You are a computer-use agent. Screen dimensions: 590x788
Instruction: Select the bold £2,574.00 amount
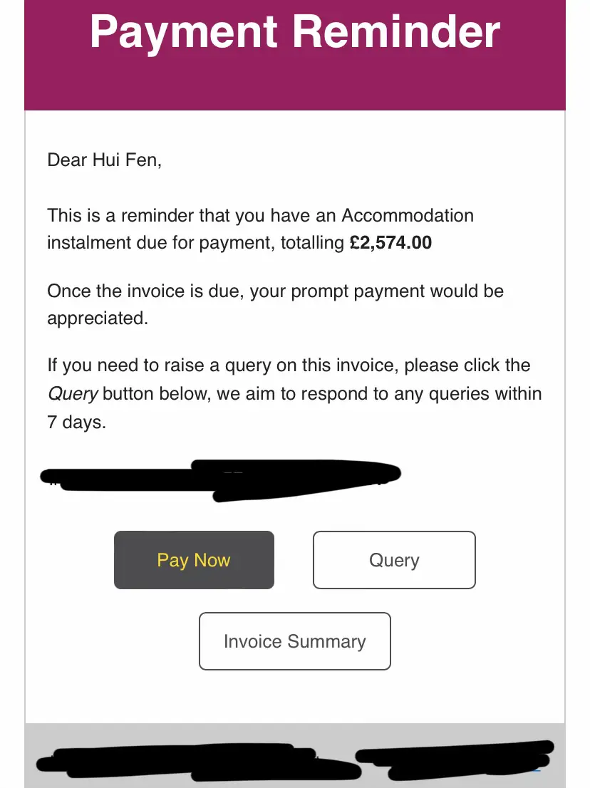point(390,243)
